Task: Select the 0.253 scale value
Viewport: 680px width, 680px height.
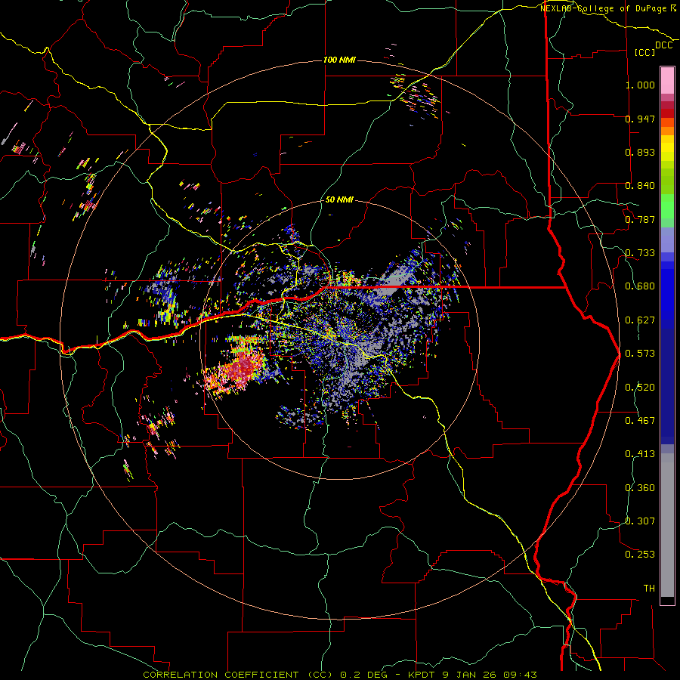Action: [x=640, y=555]
